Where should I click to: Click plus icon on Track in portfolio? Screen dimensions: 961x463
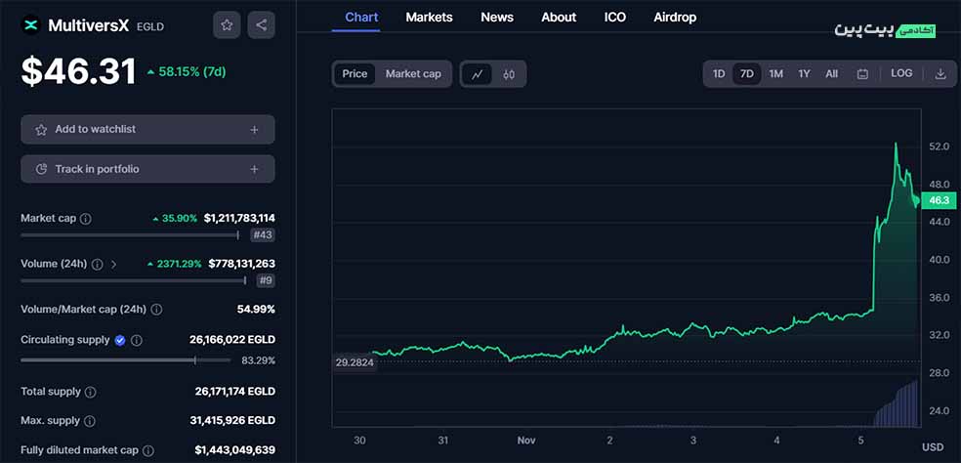(x=254, y=169)
